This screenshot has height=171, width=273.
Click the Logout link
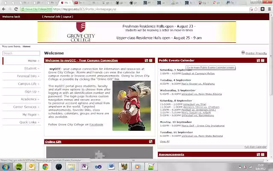click(67, 17)
